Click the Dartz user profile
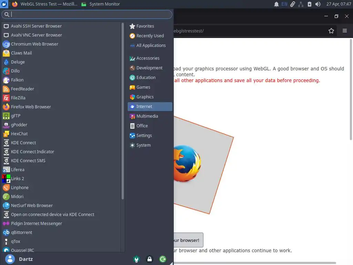 [19, 259]
